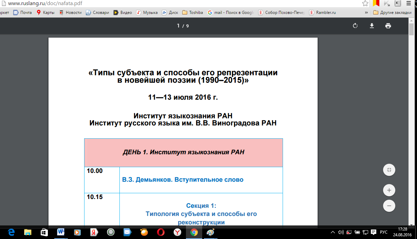This screenshot has width=417, height=239.
Task: Rotate the PDF document clockwise
Action: [x=355, y=26]
